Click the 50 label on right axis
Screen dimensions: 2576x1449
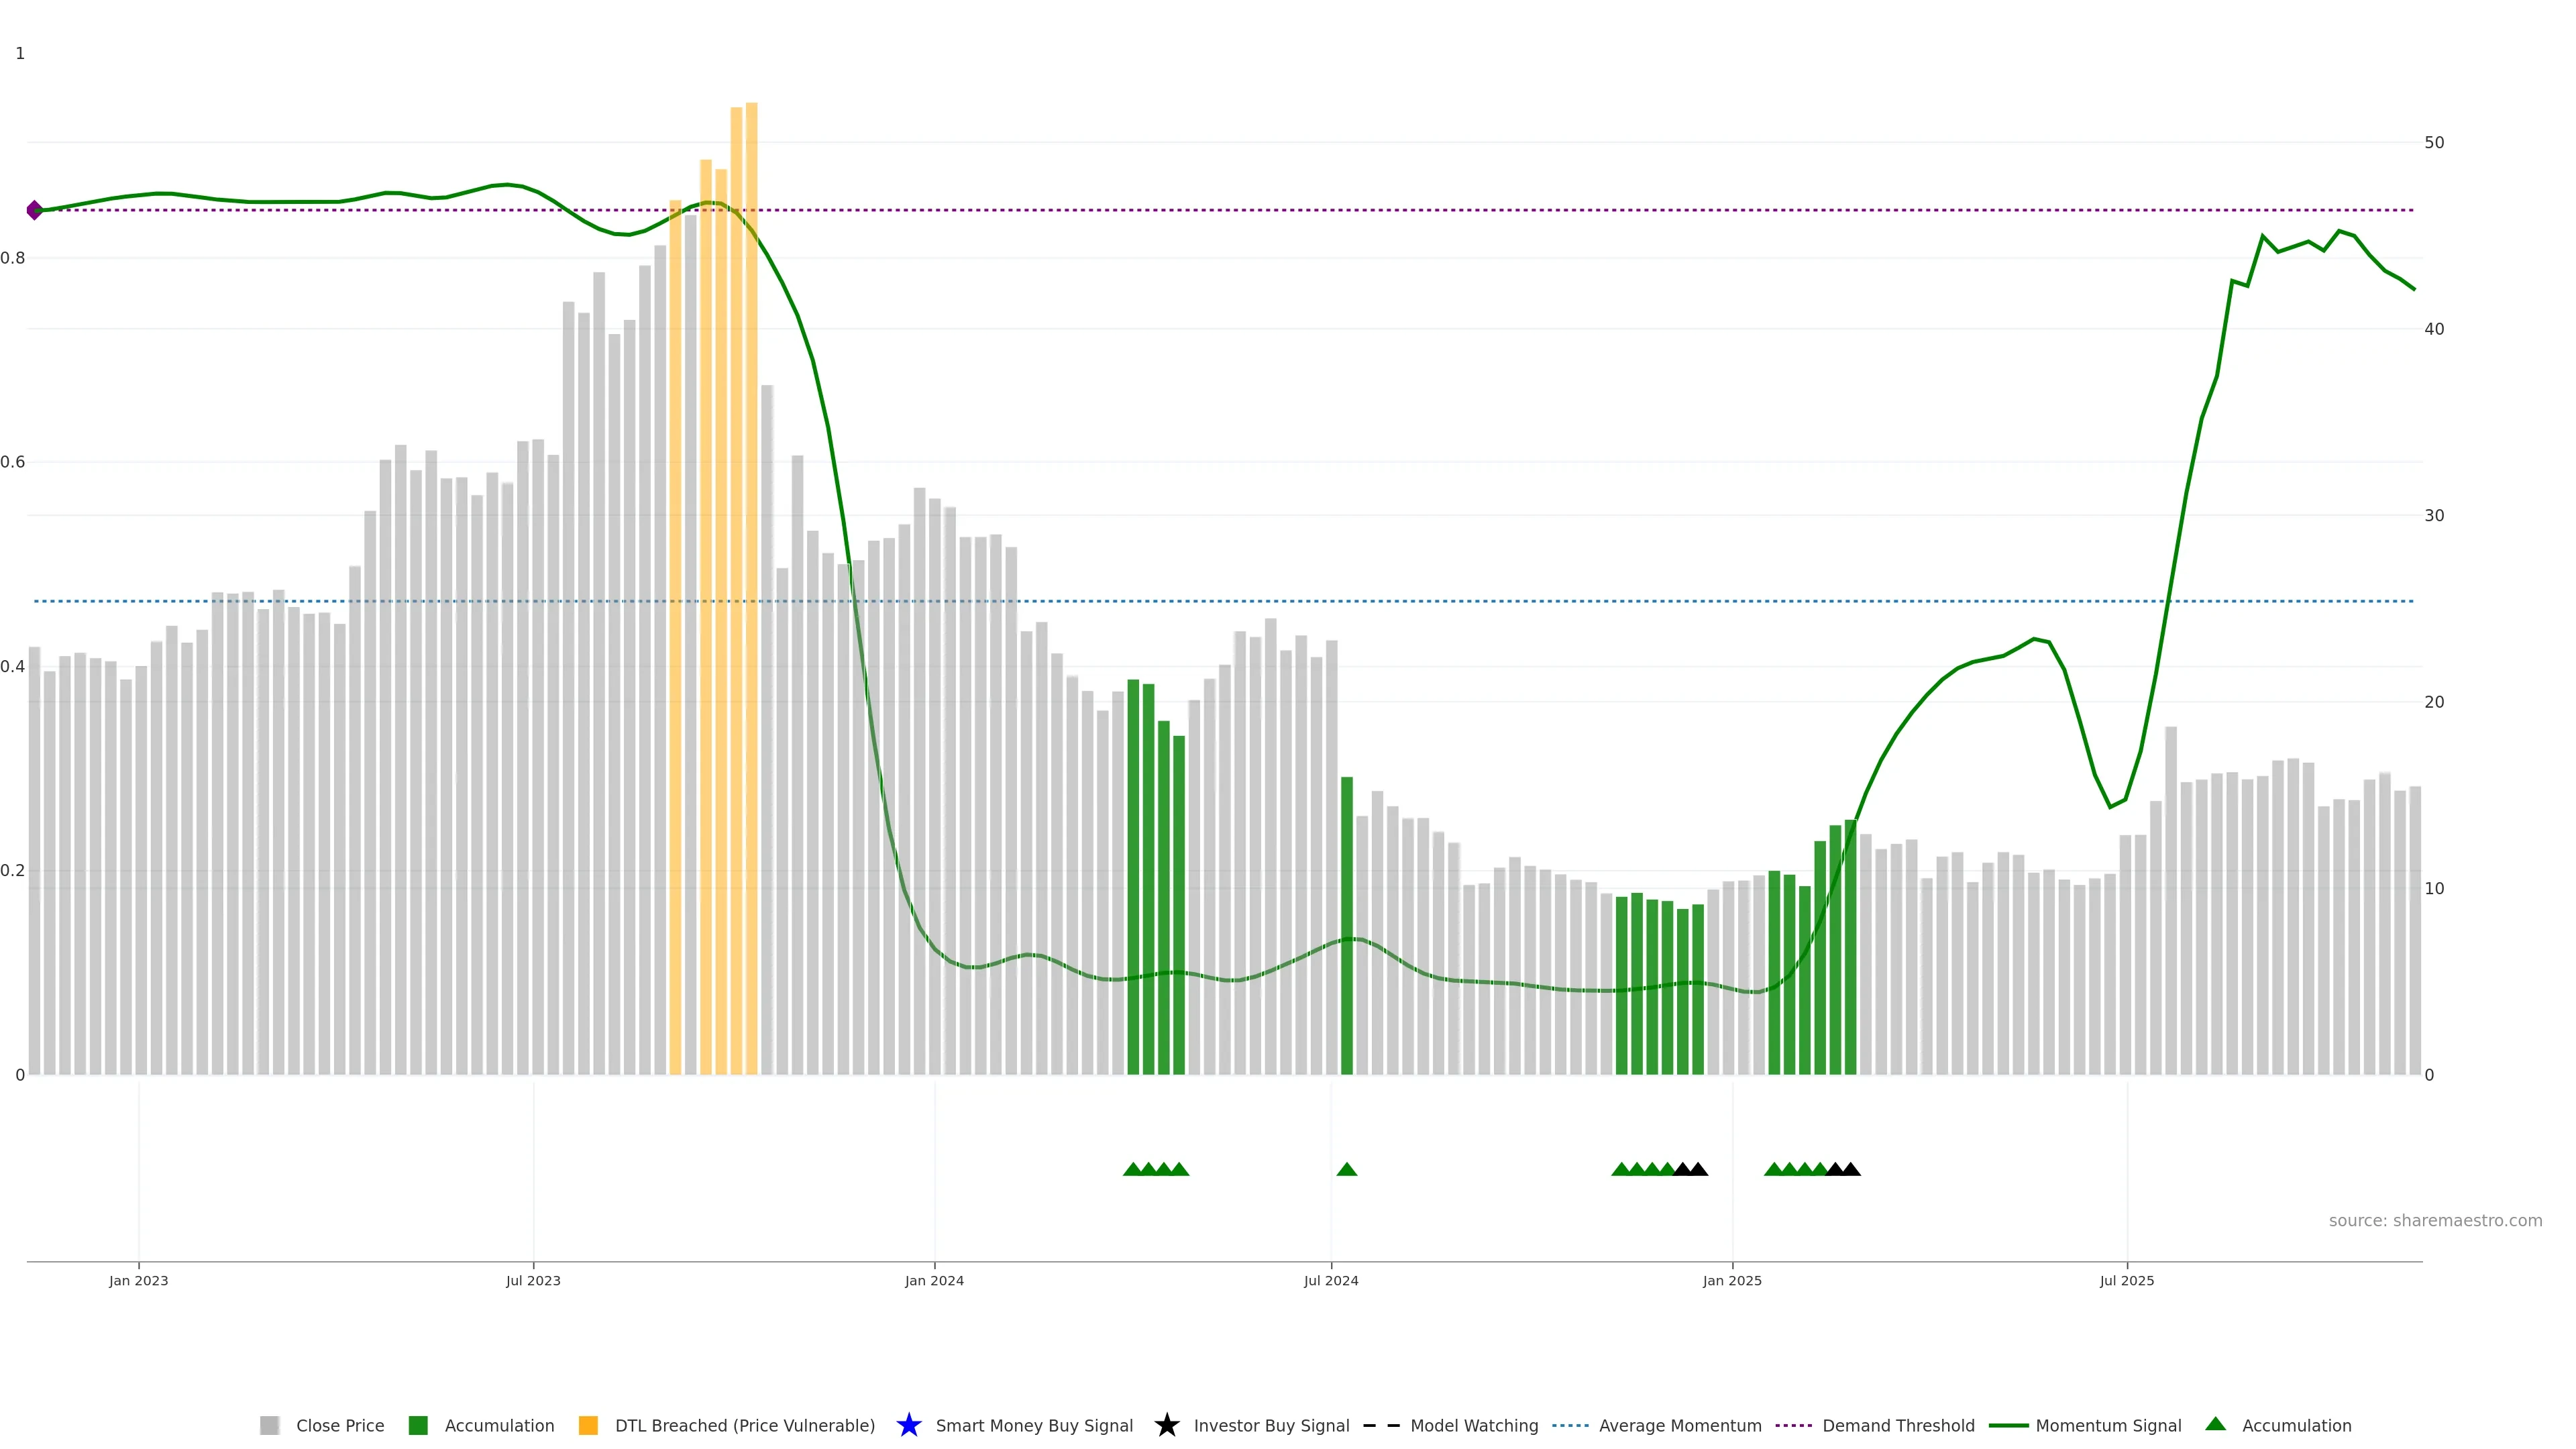point(2434,143)
